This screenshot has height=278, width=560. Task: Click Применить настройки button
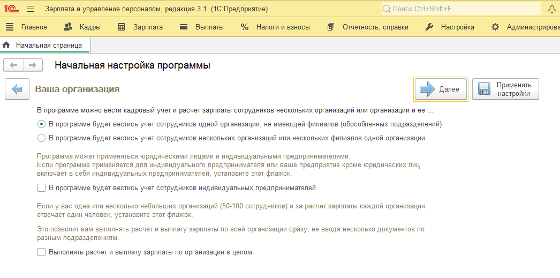click(505, 89)
